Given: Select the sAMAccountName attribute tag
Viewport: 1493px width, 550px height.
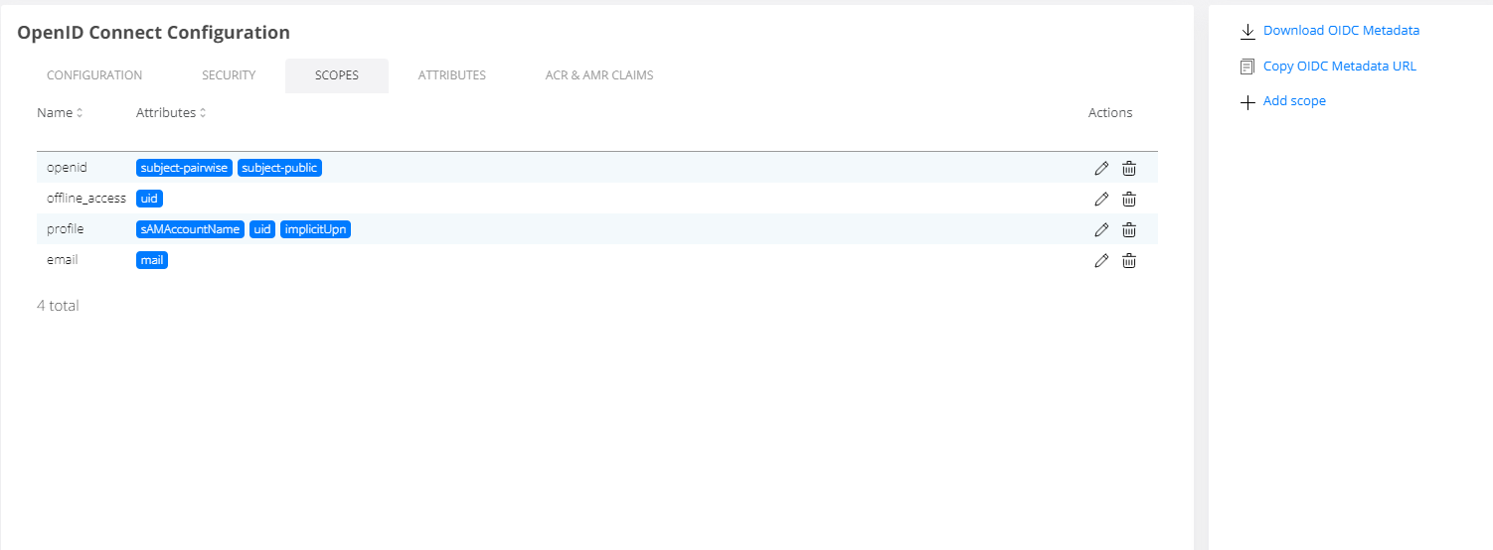Looking at the screenshot, I should (190, 229).
